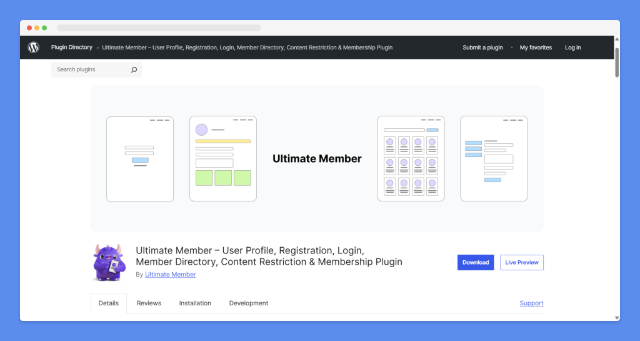Open the Live Preview button
640x341 pixels.
pyautogui.click(x=522, y=262)
